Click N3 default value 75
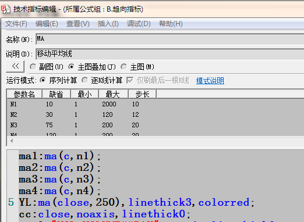 [50, 125]
